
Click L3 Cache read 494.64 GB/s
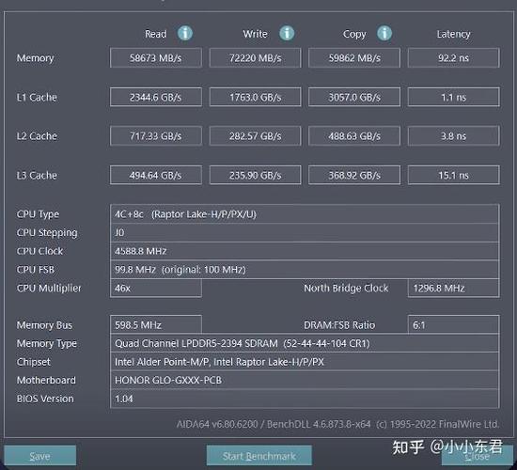[x=156, y=175]
